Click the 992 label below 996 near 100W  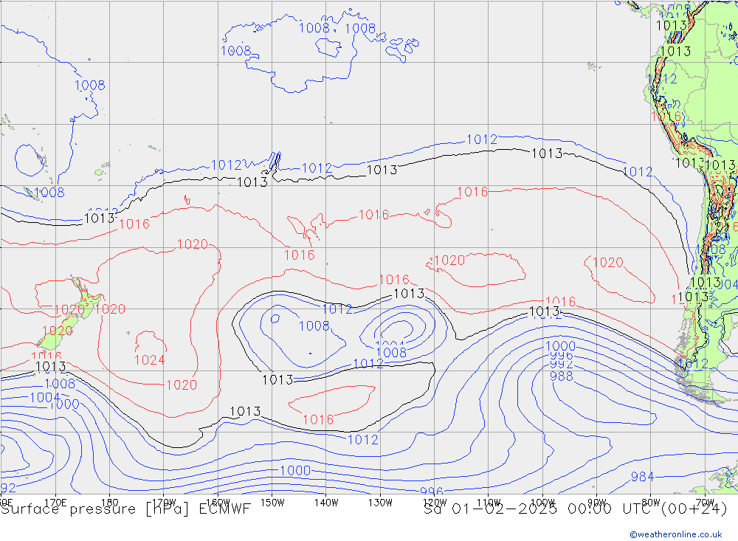[562, 365]
